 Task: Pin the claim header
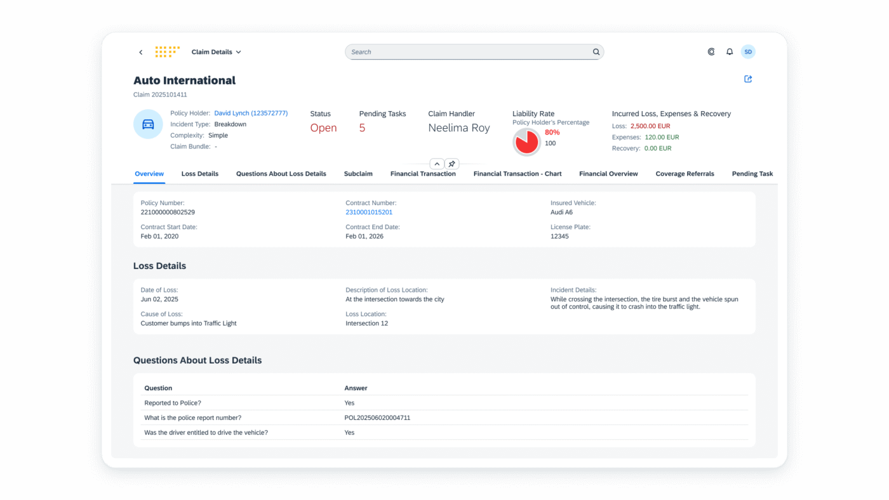(451, 163)
